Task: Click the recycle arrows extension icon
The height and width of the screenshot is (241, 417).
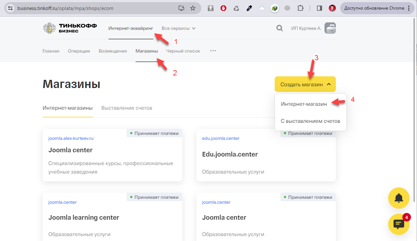Action: click(236, 8)
